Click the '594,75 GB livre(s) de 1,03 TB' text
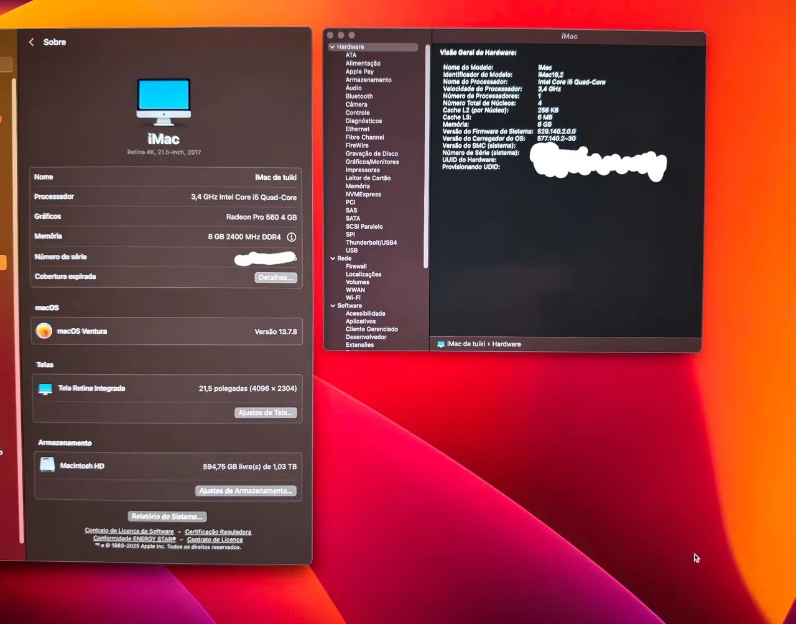The image size is (796, 624). click(x=250, y=467)
